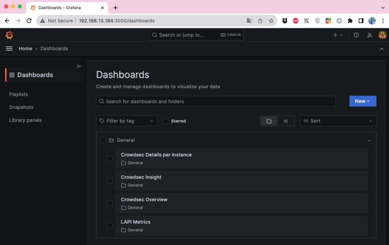Open the hamburger navigation menu
Image resolution: width=389 pixels, height=245 pixels.
pos(9,49)
